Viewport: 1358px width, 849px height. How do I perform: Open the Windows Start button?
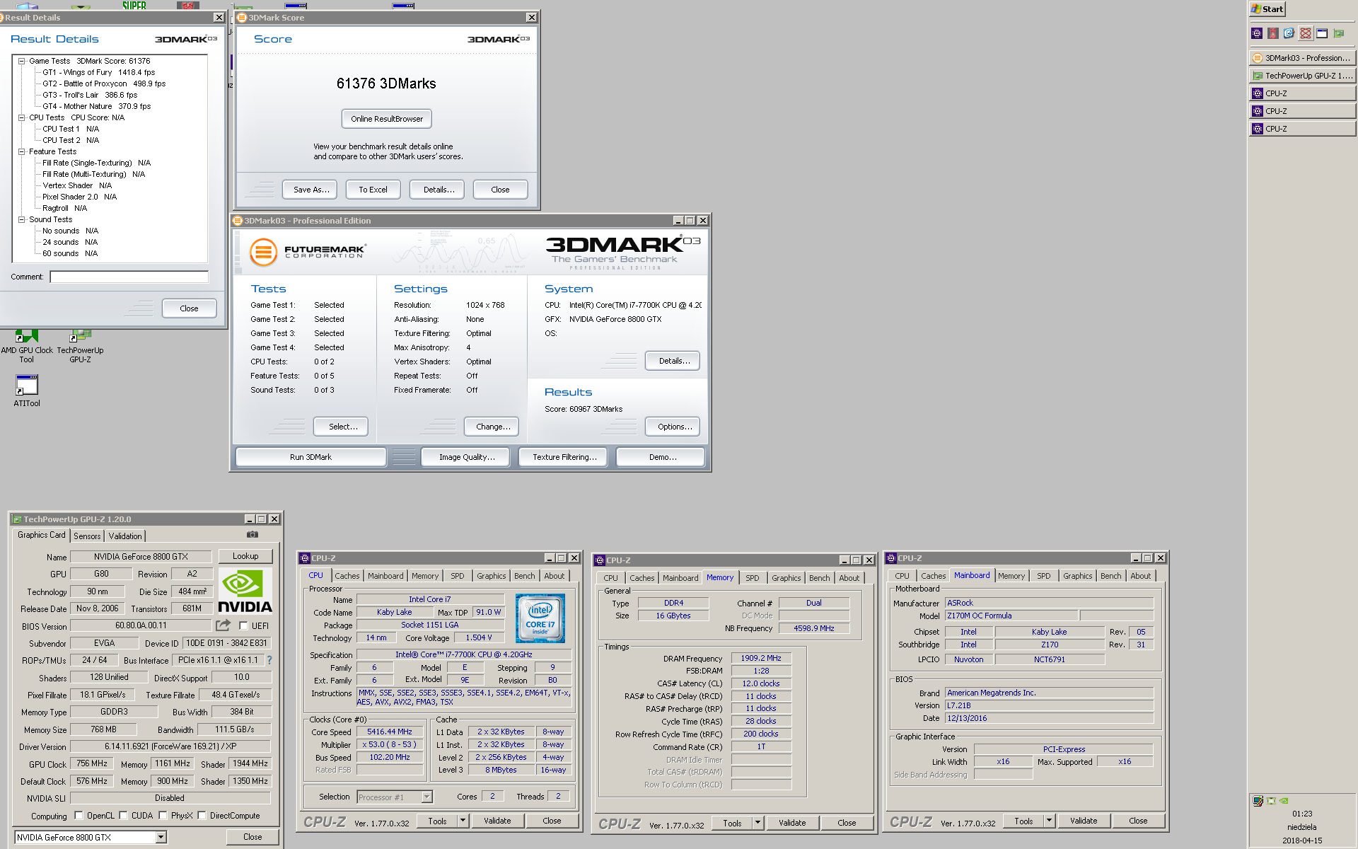[1267, 9]
